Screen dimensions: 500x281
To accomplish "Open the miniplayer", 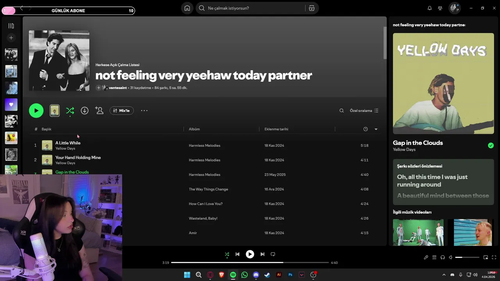I will point(486,258).
